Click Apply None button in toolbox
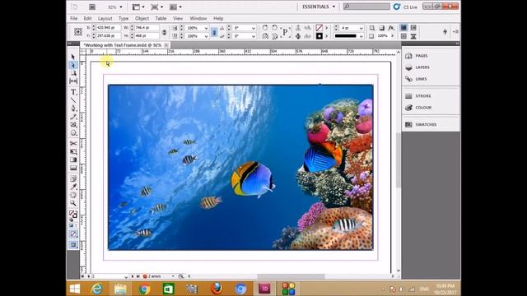Image resolution: width=527 pixels, height=296 pixels. [x=73, y=234]
